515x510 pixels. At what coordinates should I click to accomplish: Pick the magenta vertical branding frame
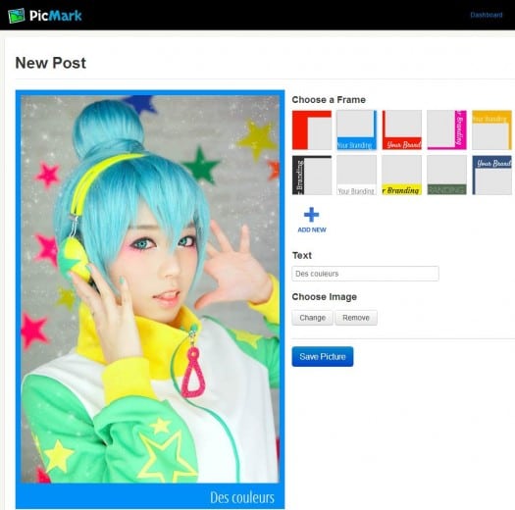(x=446, y=130)
